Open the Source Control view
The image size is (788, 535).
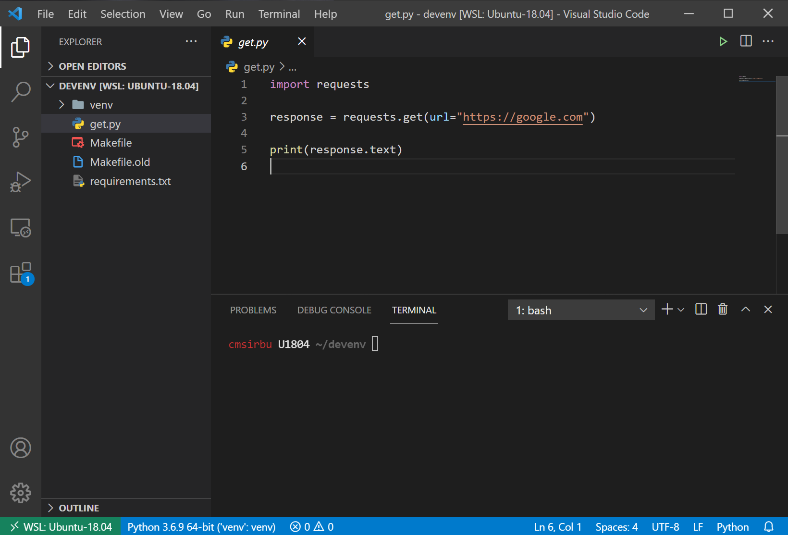click(20, 137)
